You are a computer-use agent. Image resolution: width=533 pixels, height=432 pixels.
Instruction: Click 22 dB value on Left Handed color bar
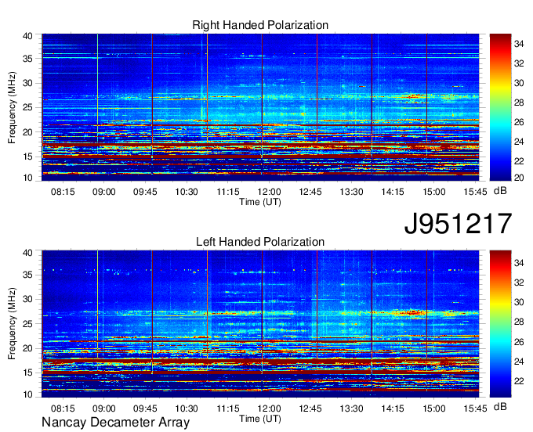click(x=519, y=381)
